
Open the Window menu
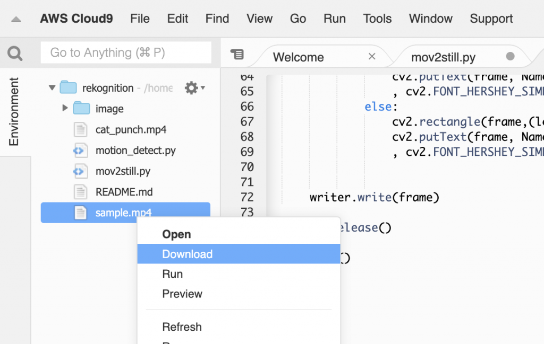coord(430,19)
